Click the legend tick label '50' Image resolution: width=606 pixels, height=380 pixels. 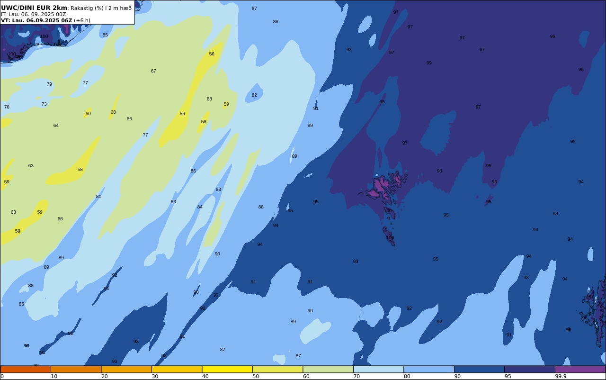(256, 376)
